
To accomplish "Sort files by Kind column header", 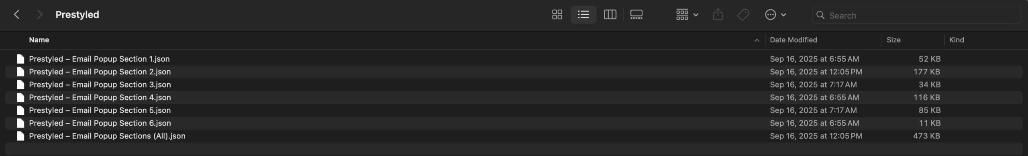I will (957, 40).
